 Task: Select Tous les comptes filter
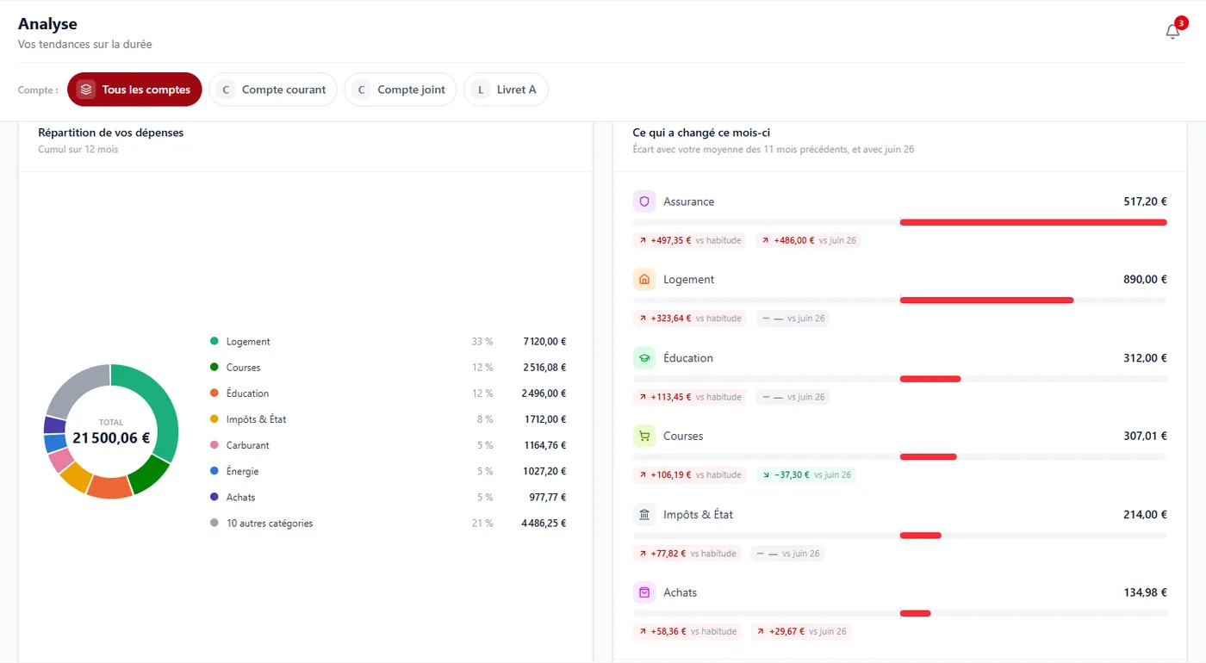pyautogui.click(x=134, y=90)
